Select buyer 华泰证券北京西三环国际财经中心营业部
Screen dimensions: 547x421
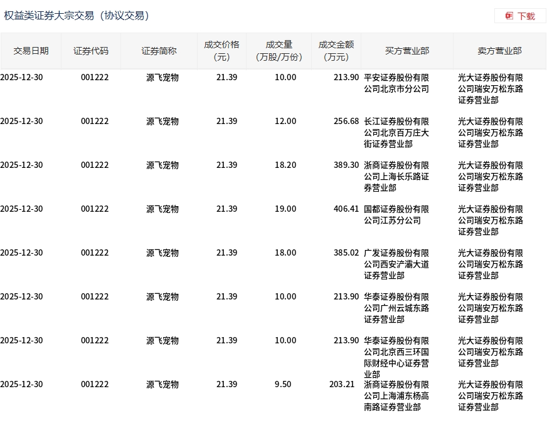point(396,358)
